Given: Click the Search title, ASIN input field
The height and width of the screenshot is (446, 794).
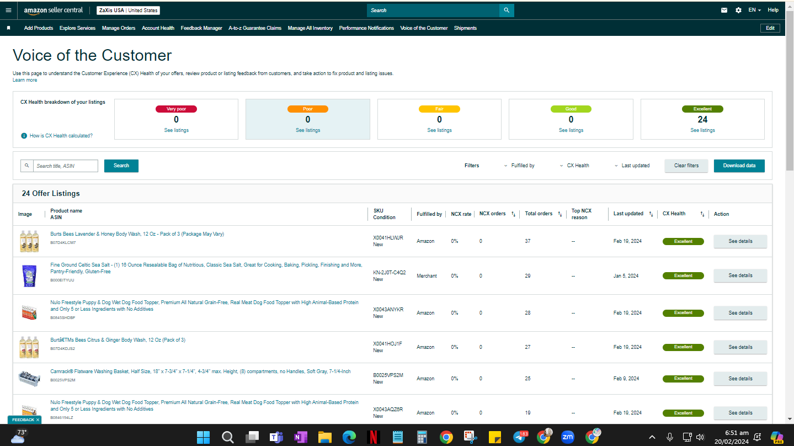Looking at the screenshot, I should 66,166.
